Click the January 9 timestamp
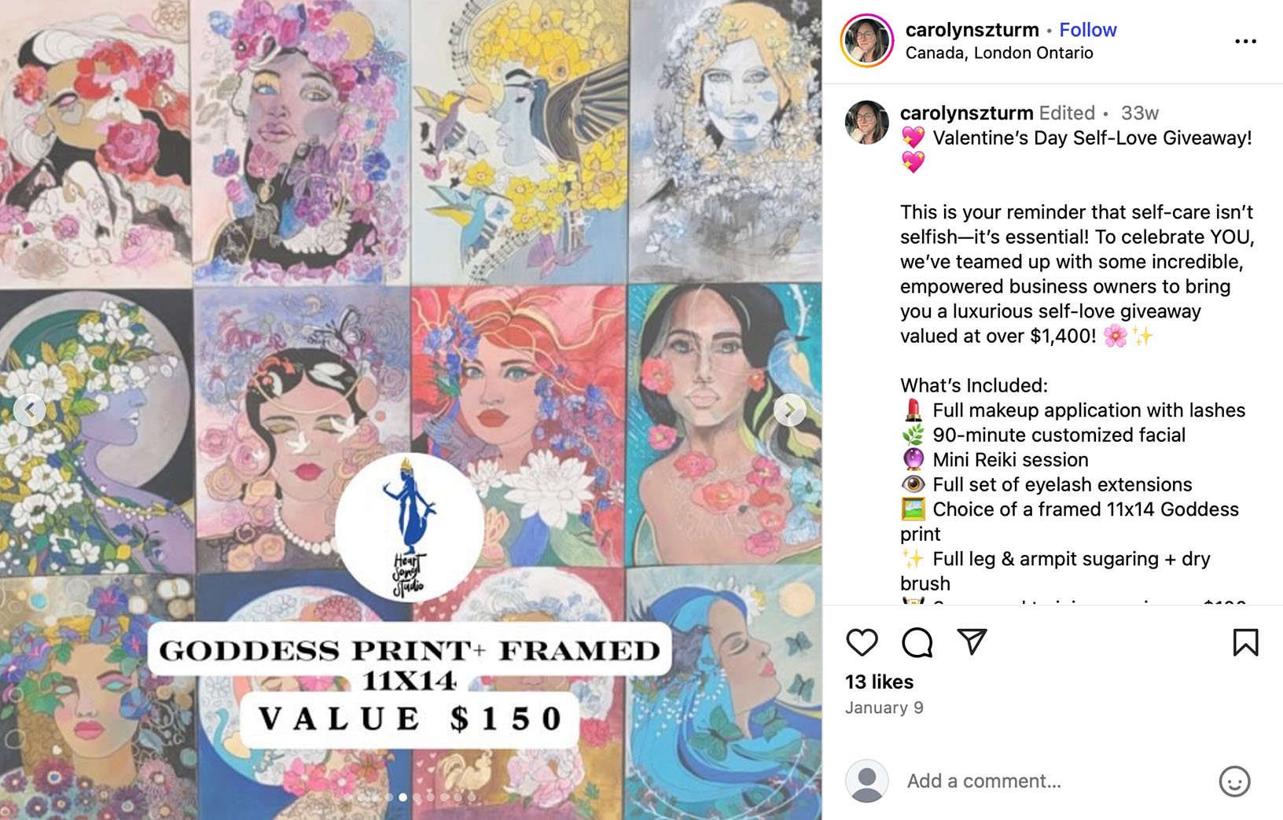Viewport: 1283px width, 820px height. click(x=885, y=707)
